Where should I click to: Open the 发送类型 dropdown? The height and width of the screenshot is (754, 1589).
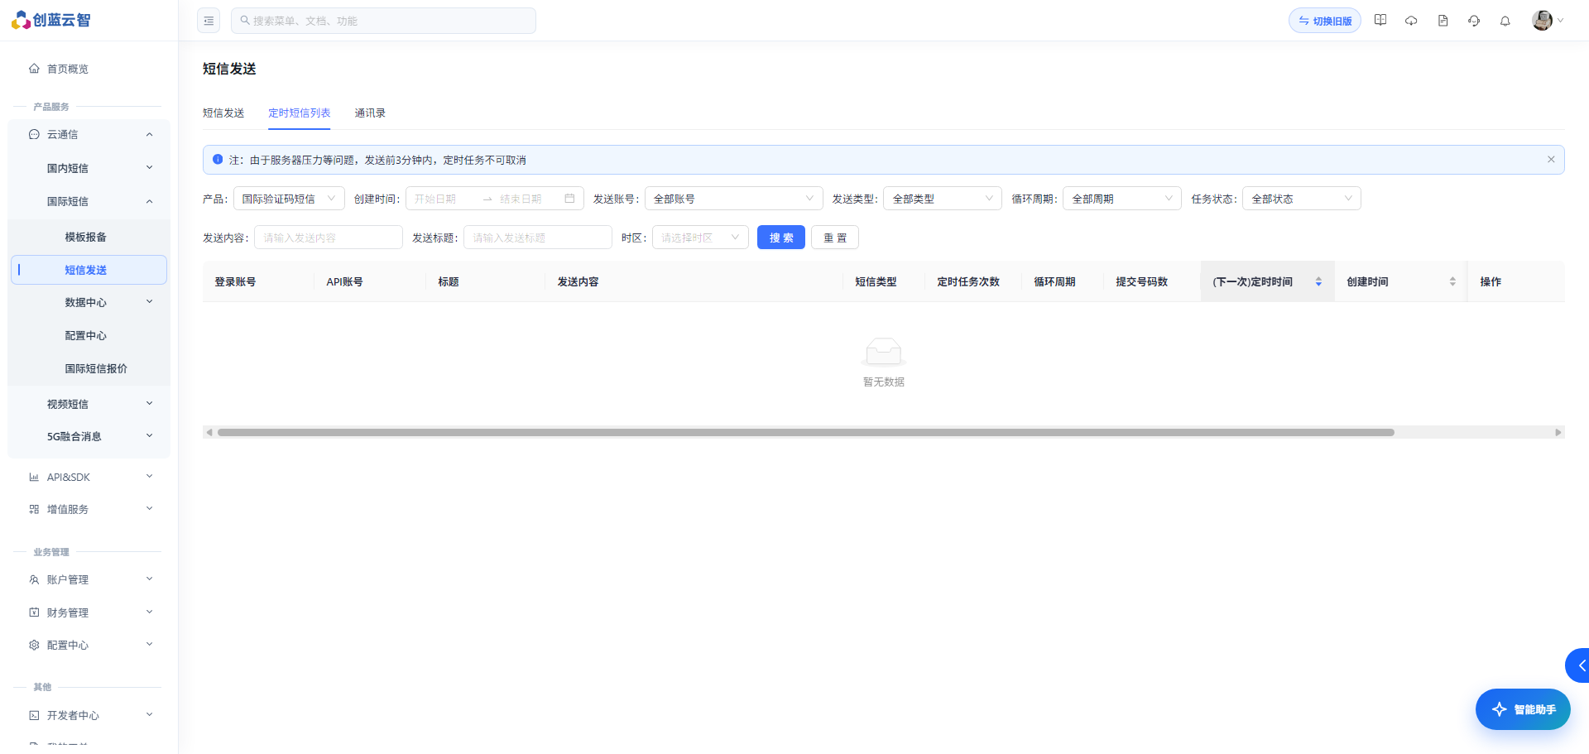tap(943, 199)
